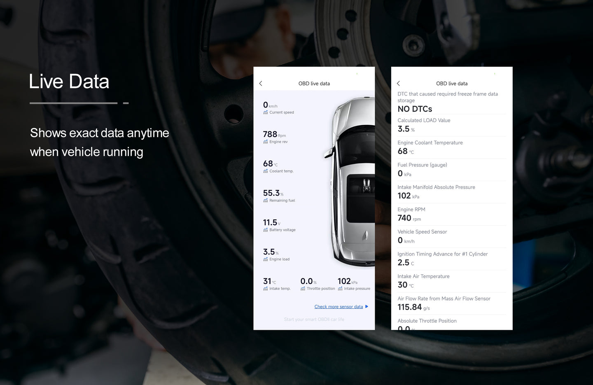
Task: Tap chart icon beside Intake pressure
Action: click(340, 289)
